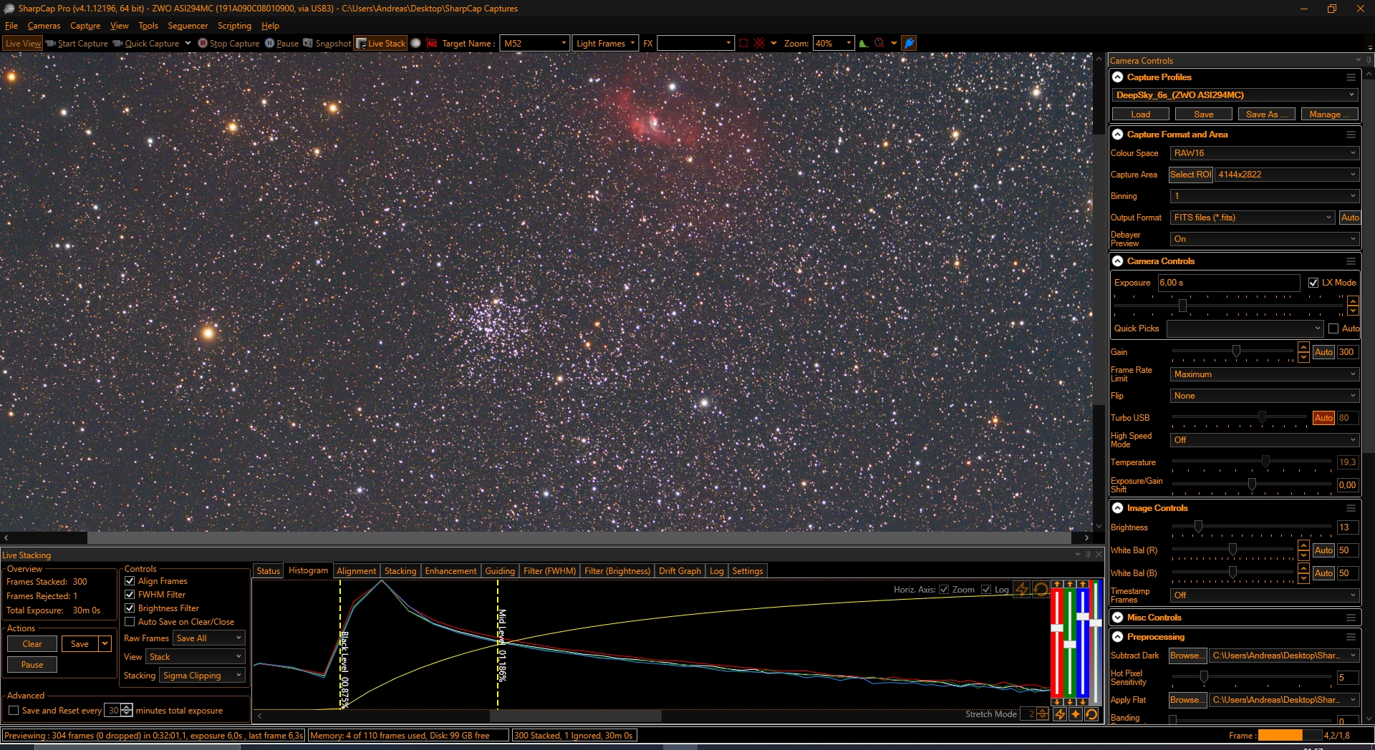Open the capture profile DeepSky_6s dropdown
The image size is (1375, 750).
pos(1235,95)
